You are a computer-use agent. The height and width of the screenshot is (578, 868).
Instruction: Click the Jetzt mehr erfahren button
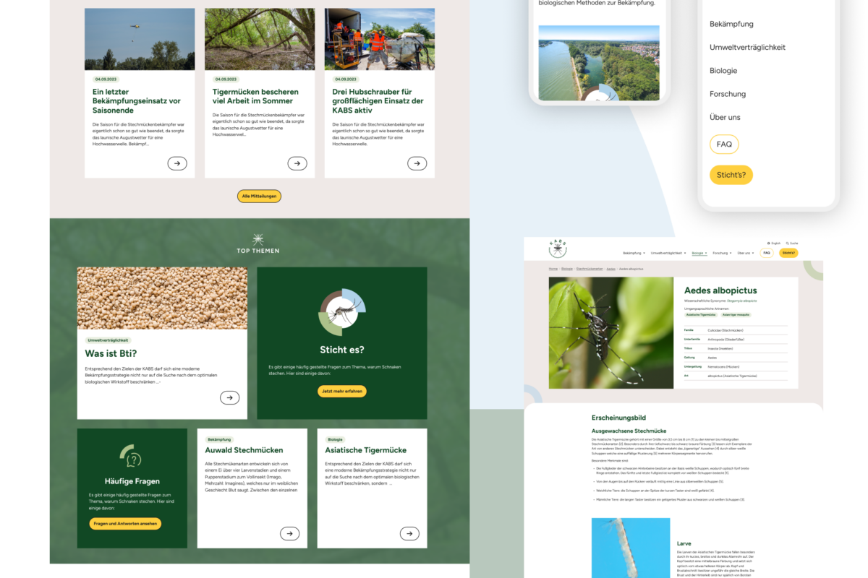(x=342, y=392)
